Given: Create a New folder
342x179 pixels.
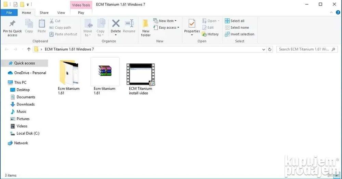Looking at the screenshot, I should pyautogui.click(x=146, y=28).
